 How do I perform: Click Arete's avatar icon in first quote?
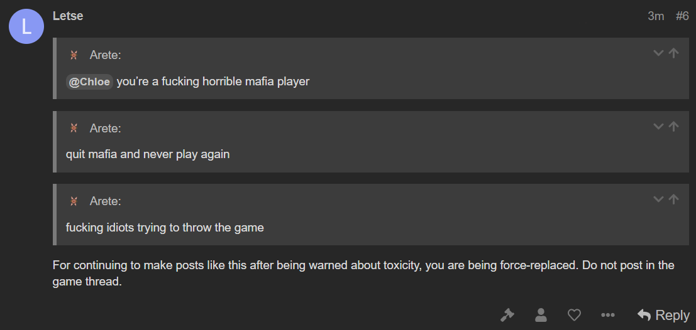(74, 55)
